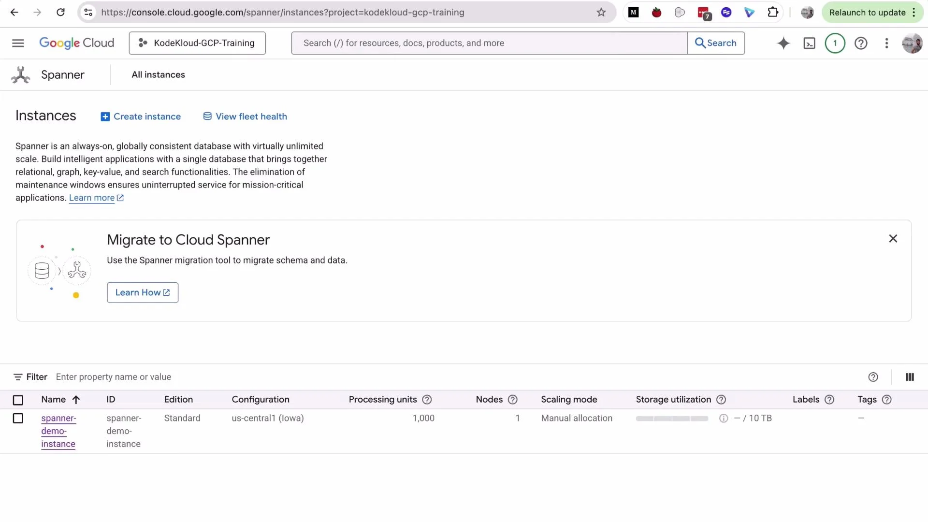This screenshot has height=522, width=928.
Task: Reload the current page
Action: pyautogui.click(x=60, y=13)
